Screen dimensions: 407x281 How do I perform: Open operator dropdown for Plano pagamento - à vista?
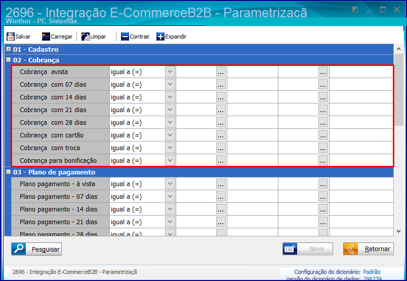click(x=170, y=184)
